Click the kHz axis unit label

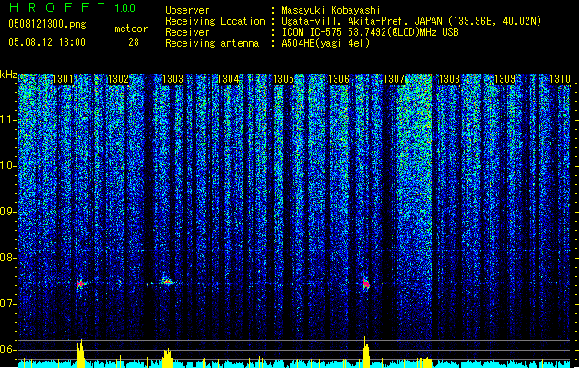pyautogui.click(x=8, y=75)
